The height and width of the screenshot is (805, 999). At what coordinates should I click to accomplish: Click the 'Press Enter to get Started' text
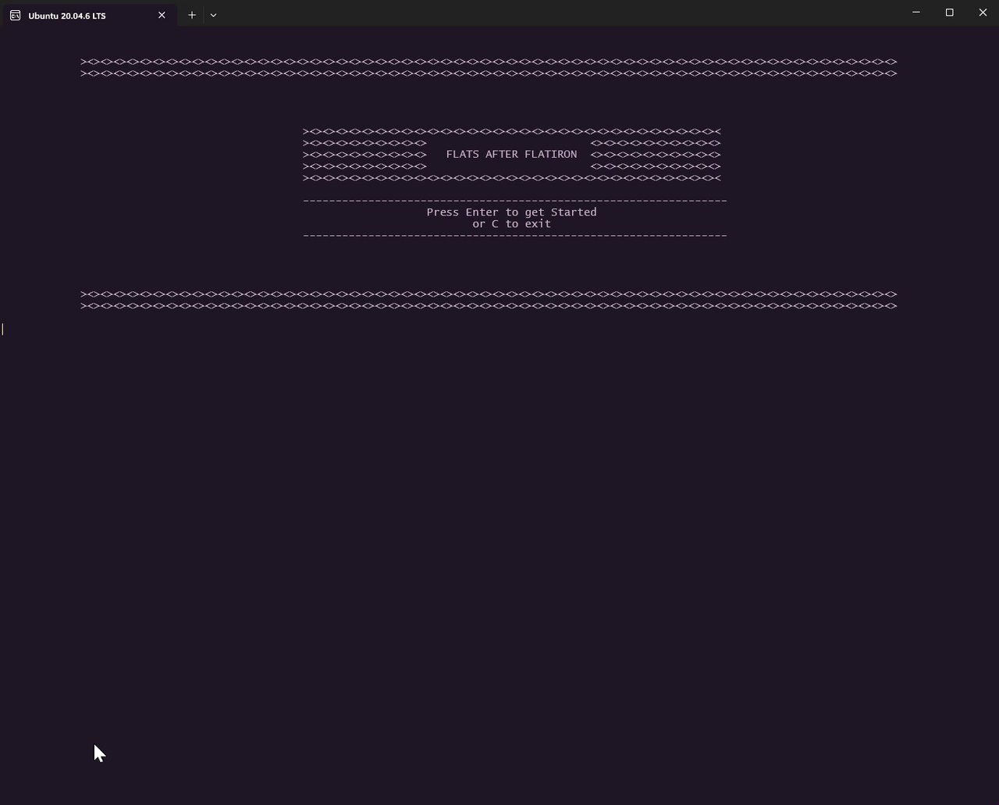point(511,212)
